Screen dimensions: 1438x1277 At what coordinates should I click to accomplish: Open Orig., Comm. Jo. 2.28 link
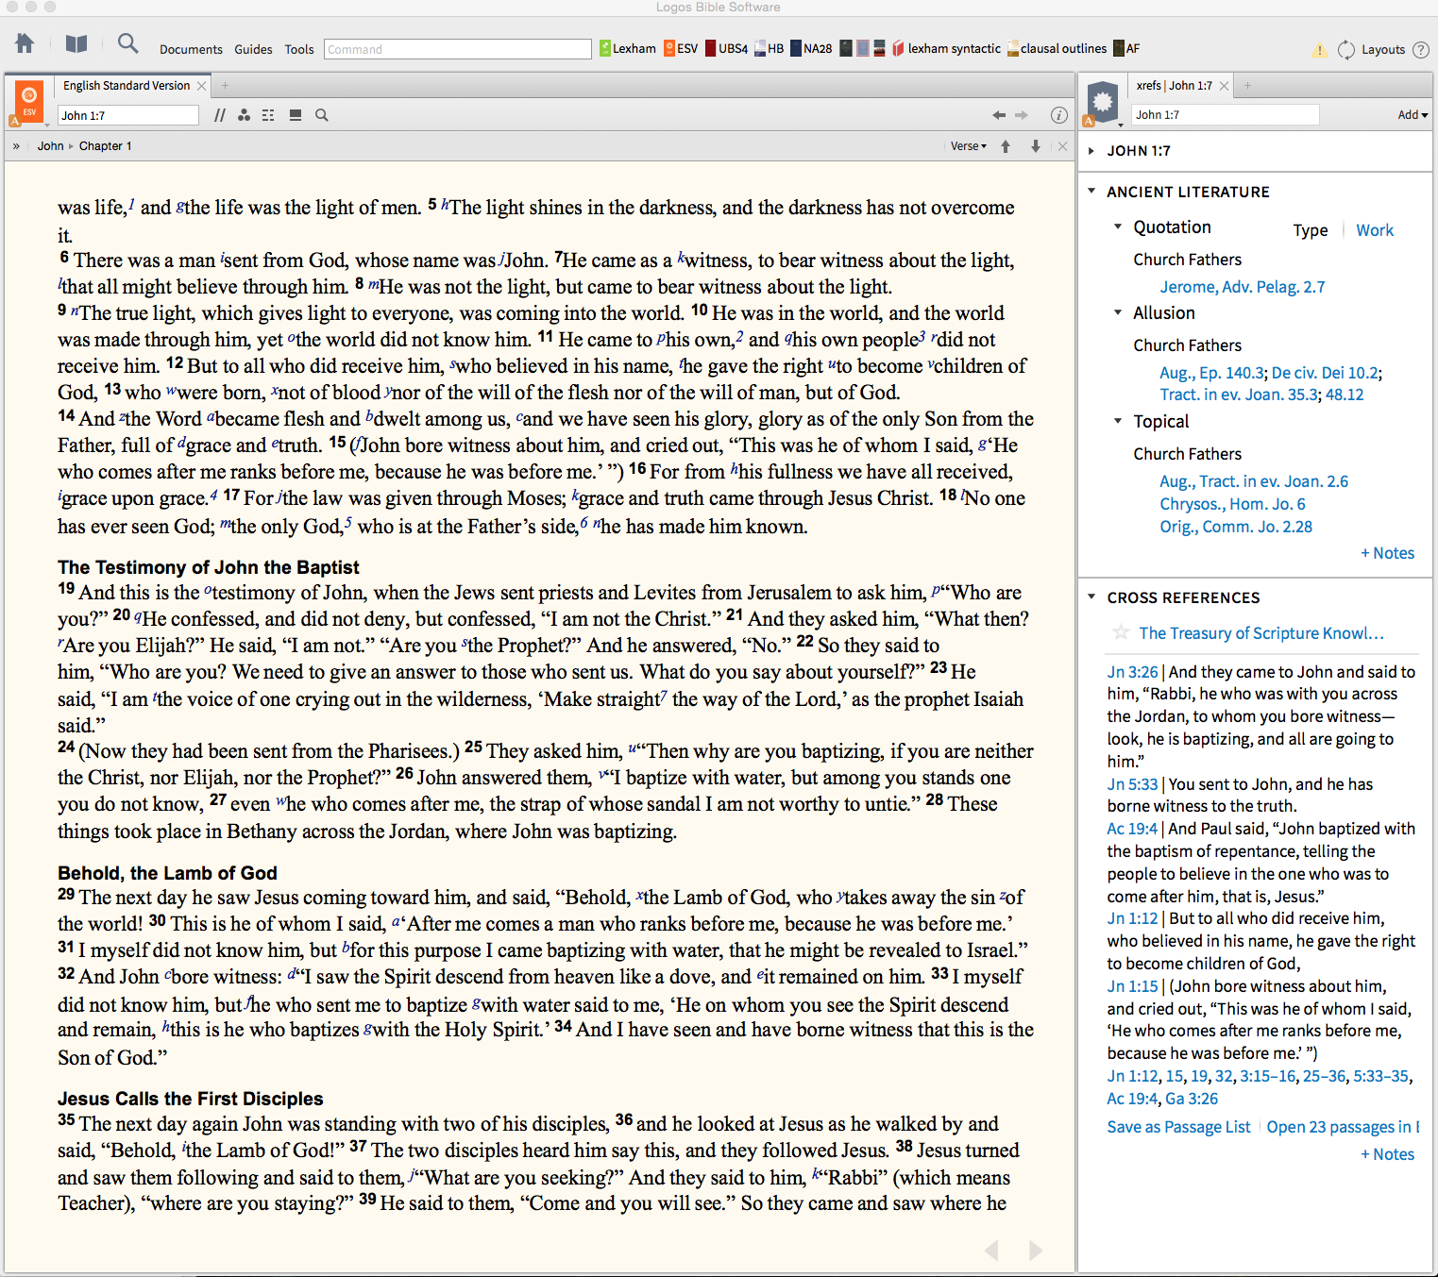coord(1236,527)
